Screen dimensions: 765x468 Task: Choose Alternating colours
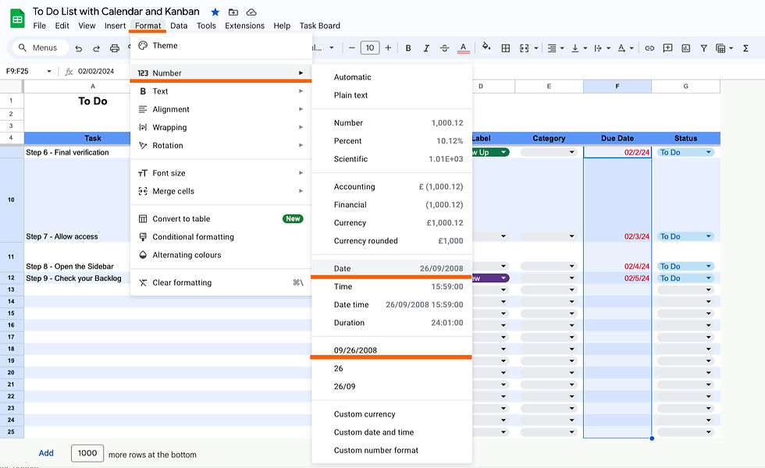pyautogui.click(x=221, y=255)
